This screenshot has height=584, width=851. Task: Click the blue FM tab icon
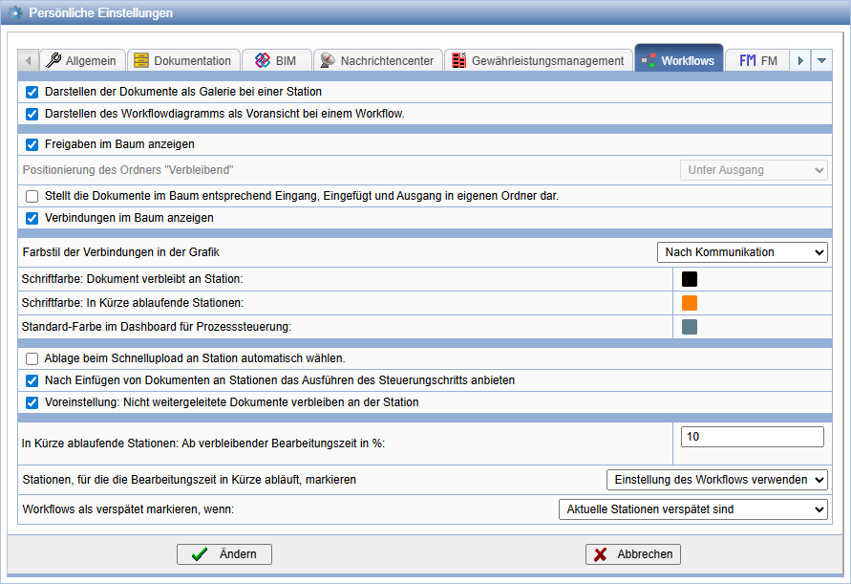click(747, 60)
